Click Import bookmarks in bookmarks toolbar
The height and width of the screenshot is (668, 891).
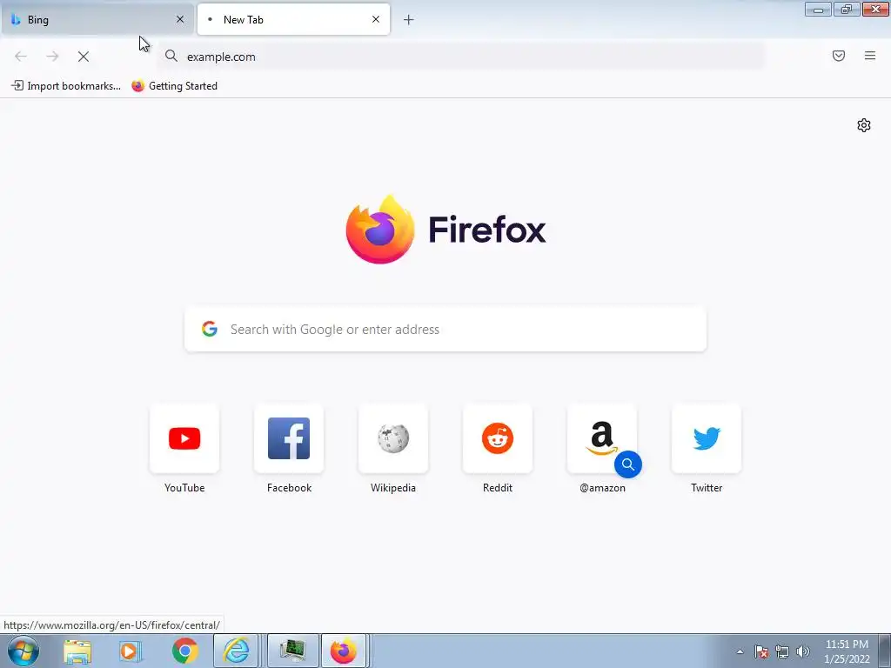[66, 86]
